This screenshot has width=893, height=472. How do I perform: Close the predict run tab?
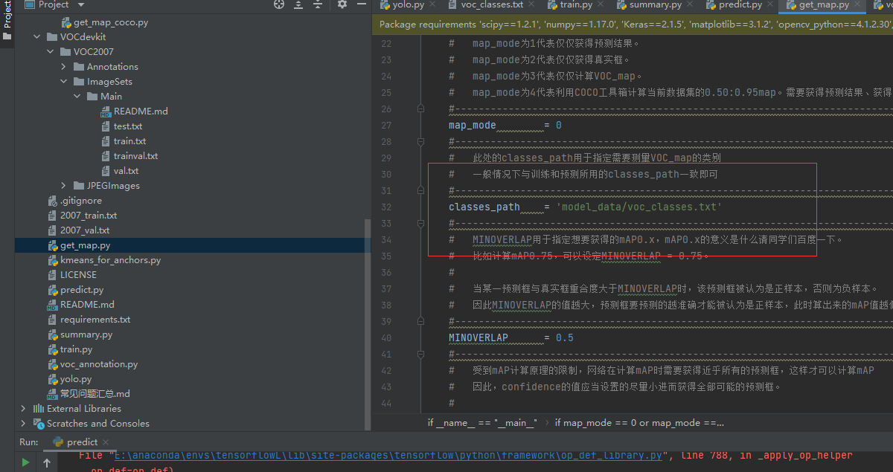107,442
